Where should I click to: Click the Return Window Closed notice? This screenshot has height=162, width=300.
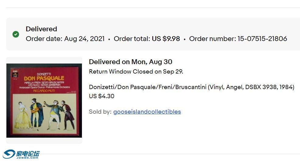(136, 72)
